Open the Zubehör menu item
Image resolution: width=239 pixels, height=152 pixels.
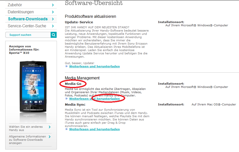click(31, 5)
